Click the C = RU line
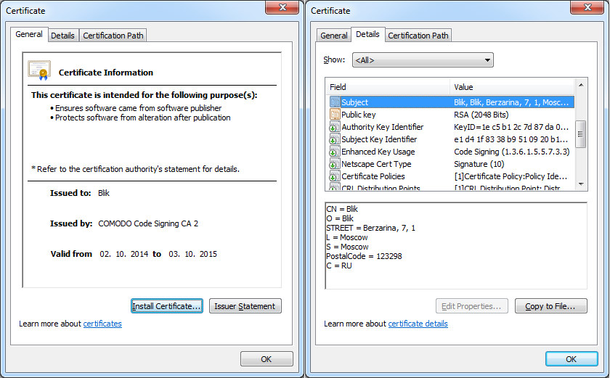Viewport: 610px width, 378px height. pos(339,266)
